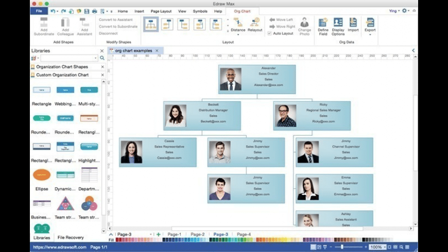448x252 pixels.
Task: Open the Page-3 page selector dropdown
Action: (x=151, y=235)
